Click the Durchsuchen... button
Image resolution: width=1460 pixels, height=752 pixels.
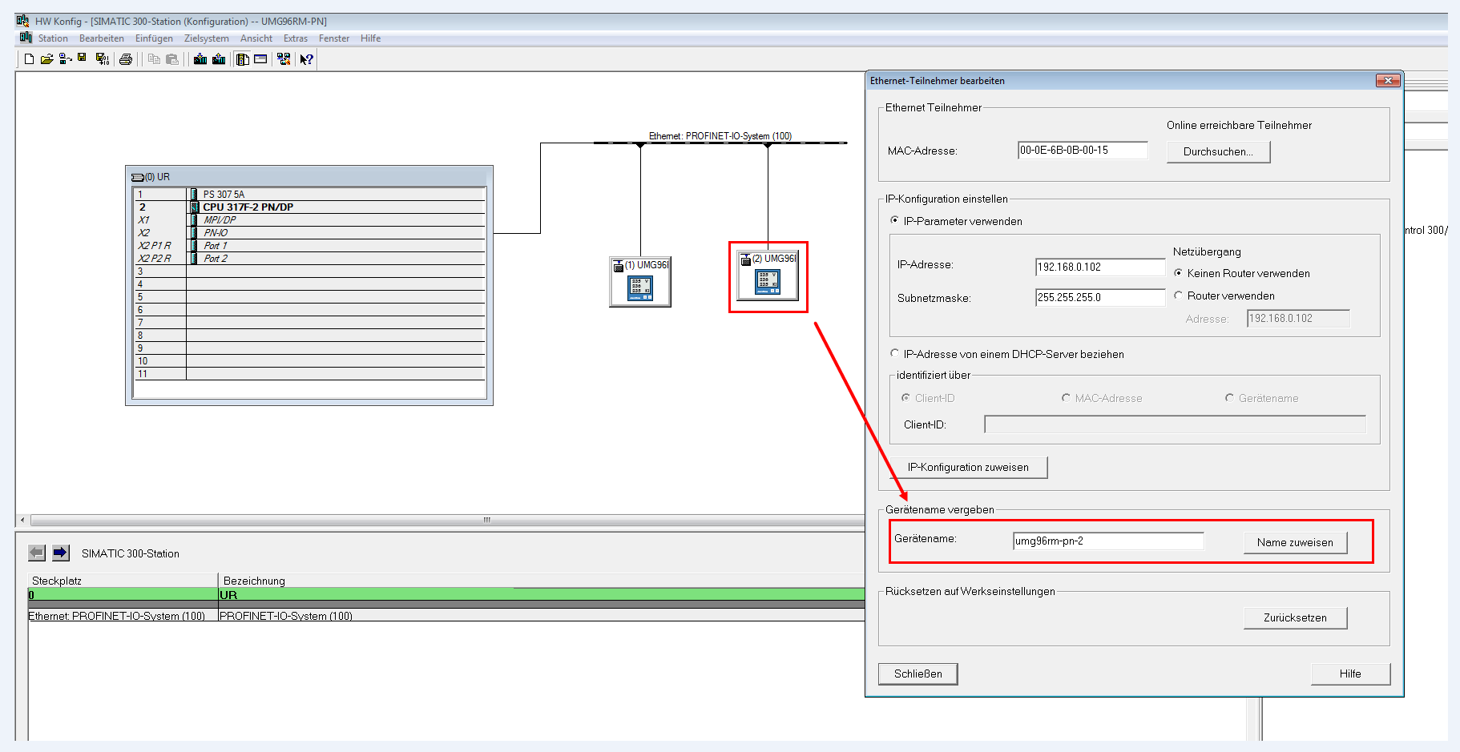pyautogui.click(x=1218, y=151)
